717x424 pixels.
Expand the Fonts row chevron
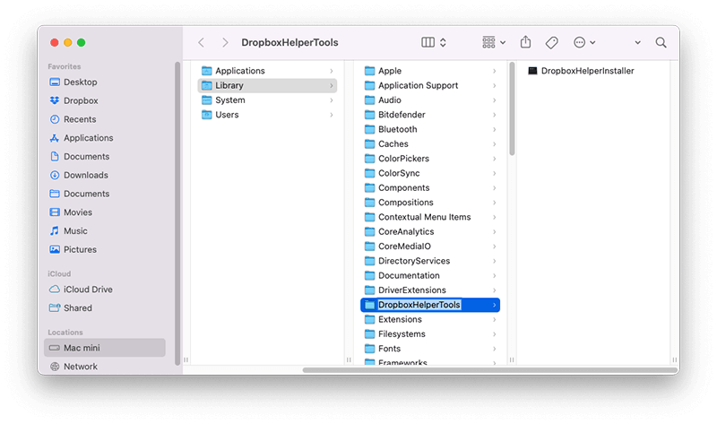coord(495,349)
